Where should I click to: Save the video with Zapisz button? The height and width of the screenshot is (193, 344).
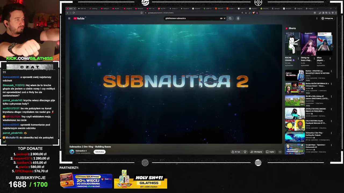pos(270,152)
